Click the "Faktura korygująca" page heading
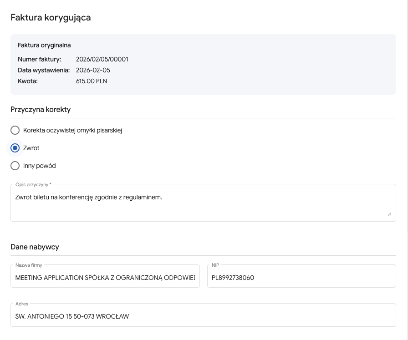The image size is (408, 340). click(x=51, y=18)
